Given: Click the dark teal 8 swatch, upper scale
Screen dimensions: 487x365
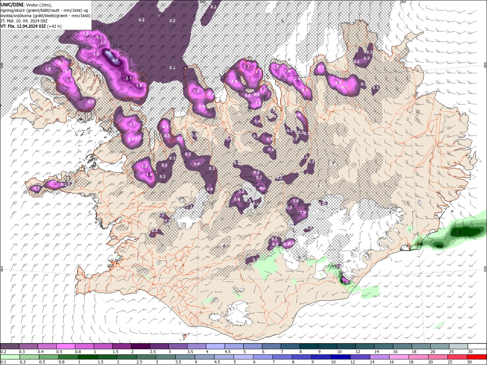Looking at the screenshot, I should [x=309, y=346].
